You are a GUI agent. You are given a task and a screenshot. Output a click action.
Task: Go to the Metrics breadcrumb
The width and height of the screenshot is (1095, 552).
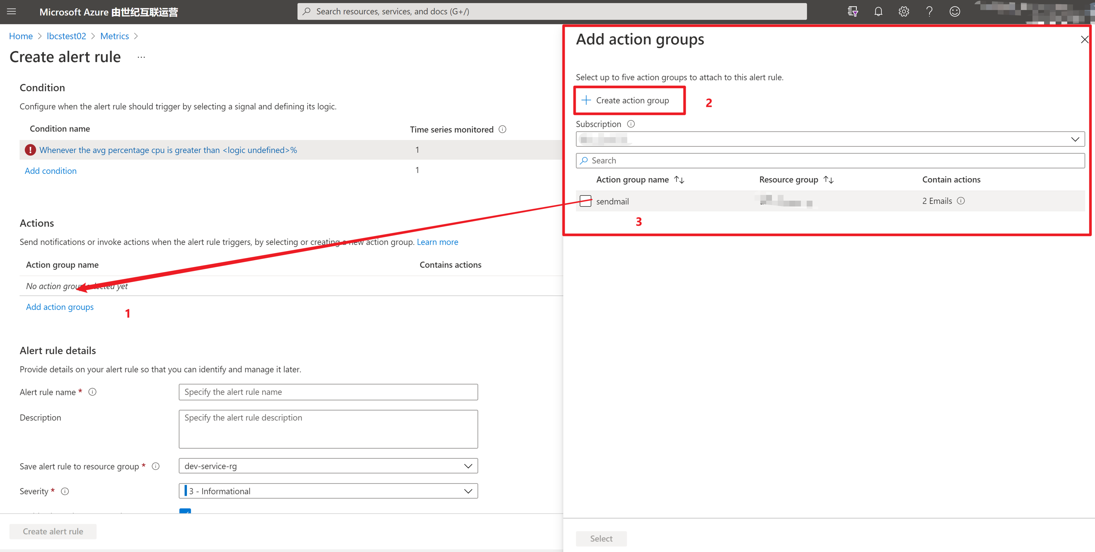(x=114, y=36)
